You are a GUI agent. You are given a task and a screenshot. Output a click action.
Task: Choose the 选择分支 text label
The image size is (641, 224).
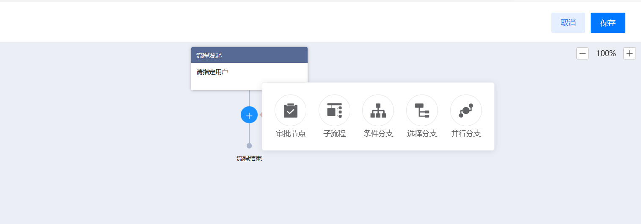(422, 134)
